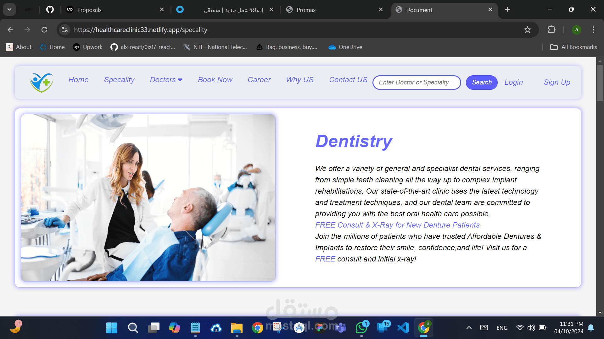Open the Career page
Image resolution: width=604 pixels, height=339 pixels.
click(x=259, y=80)
